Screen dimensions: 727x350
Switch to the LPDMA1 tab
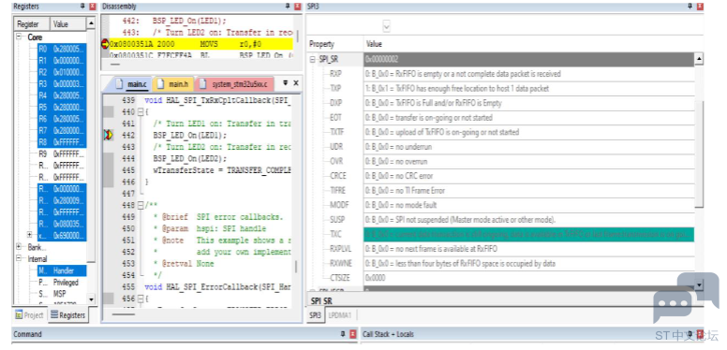340,314
